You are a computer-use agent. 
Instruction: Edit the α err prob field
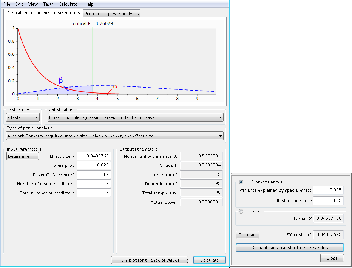tap(93, 165)
